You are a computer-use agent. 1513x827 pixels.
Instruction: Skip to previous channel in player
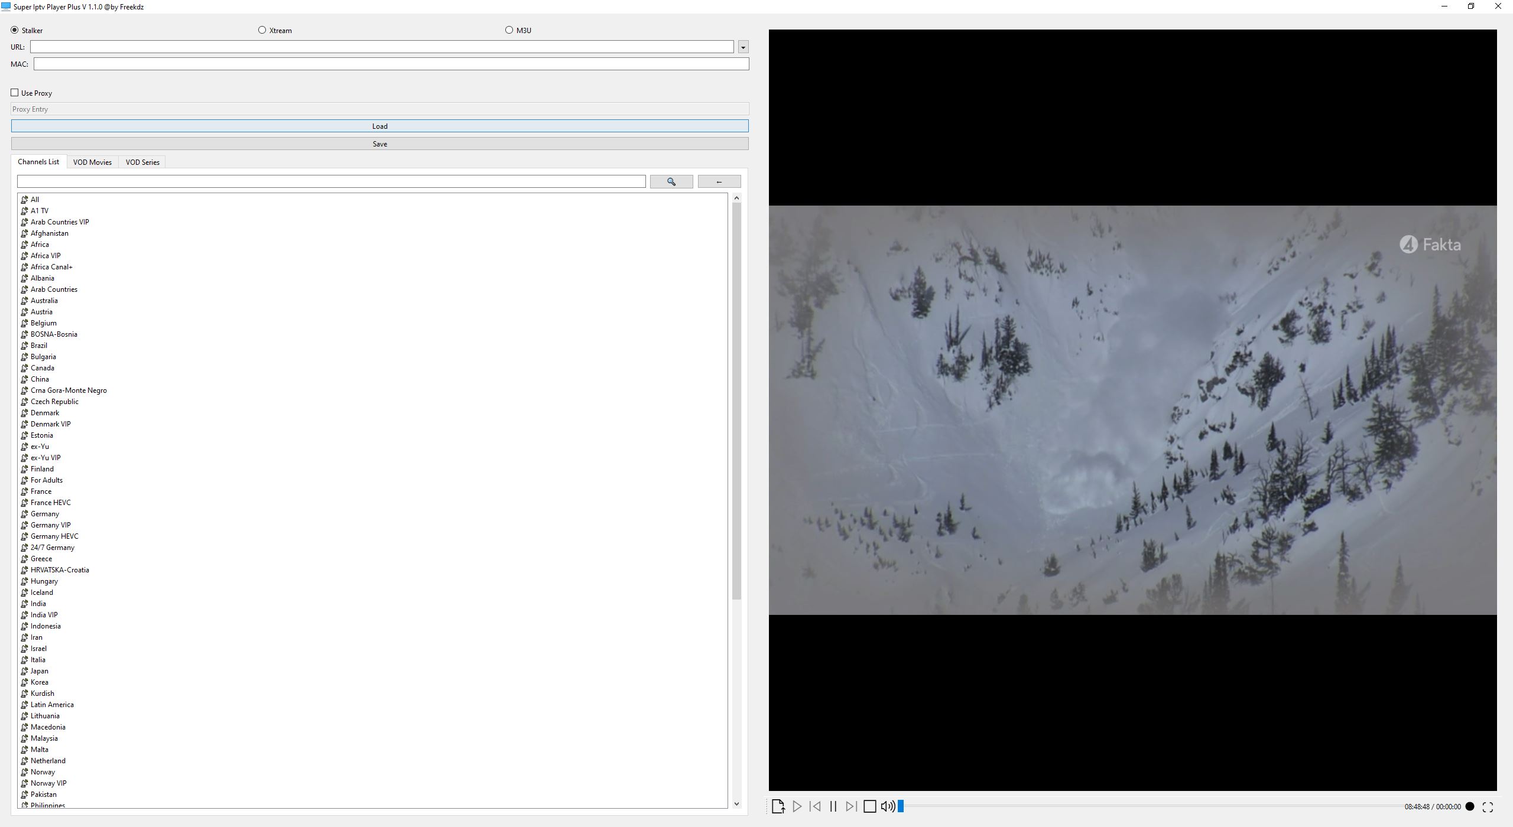tap(815, 806)
